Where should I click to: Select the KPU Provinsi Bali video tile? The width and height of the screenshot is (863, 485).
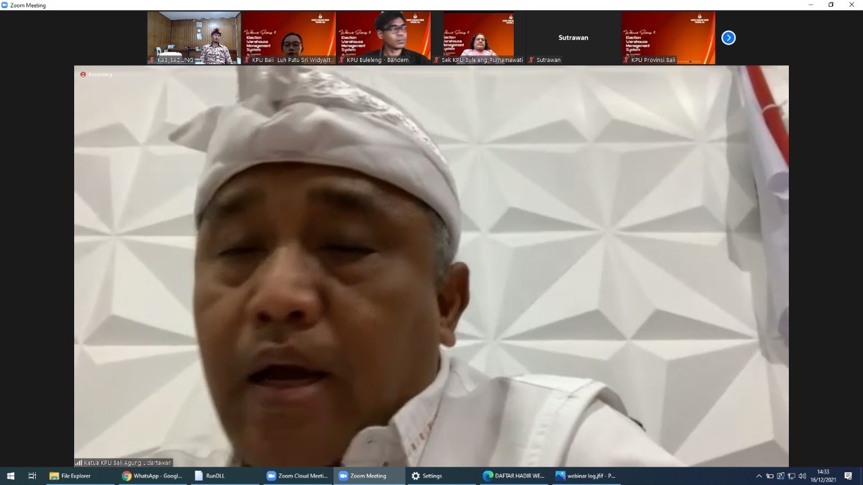[668, 38]
